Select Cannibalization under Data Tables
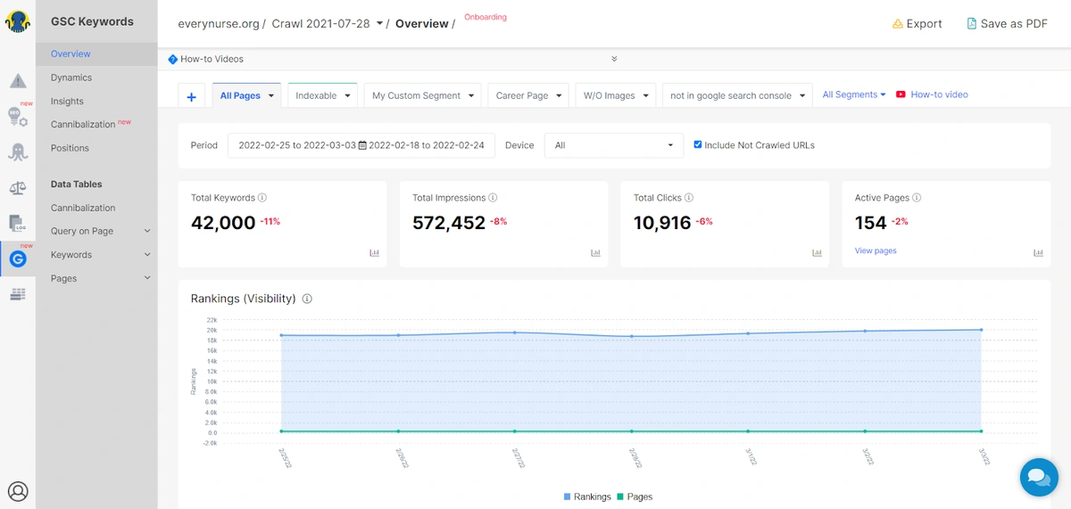Viewport: 1071px width, 509px height. tap(83, 208)
